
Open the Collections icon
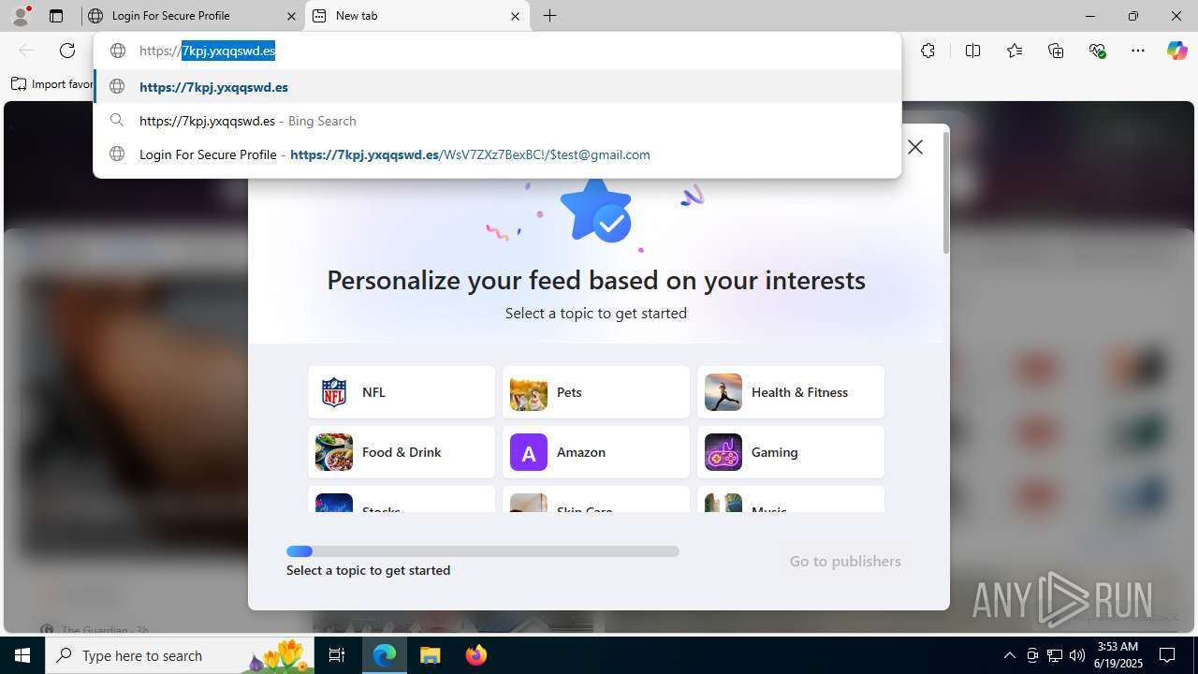[x=1056, y=51]
